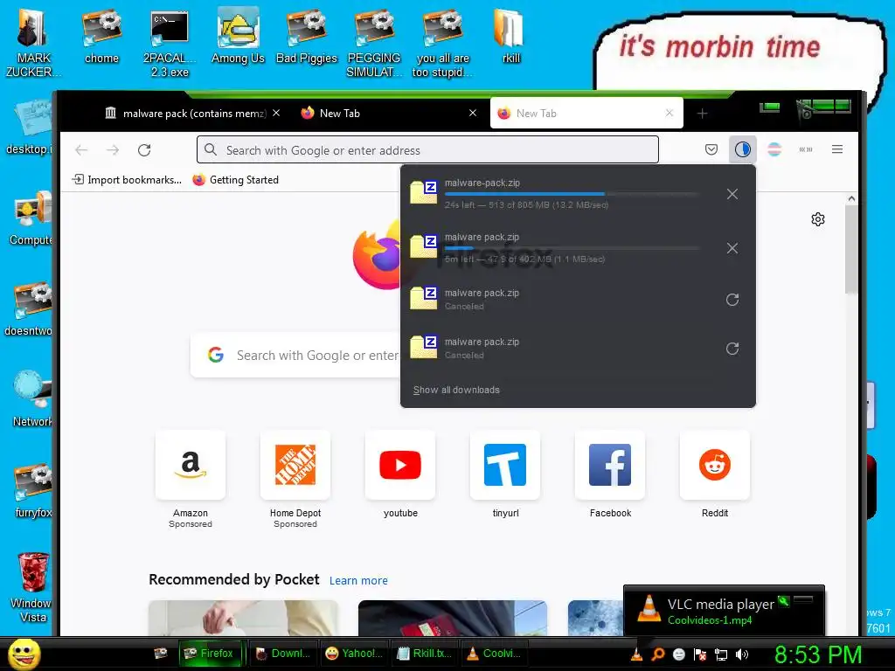Select Rkill.tx... taskbar button
This screenshot has height=671, width=895.
click(425, 654)
